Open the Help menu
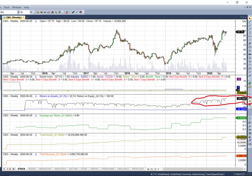Viewport: 252px width, 176px height. coord(26,7)
